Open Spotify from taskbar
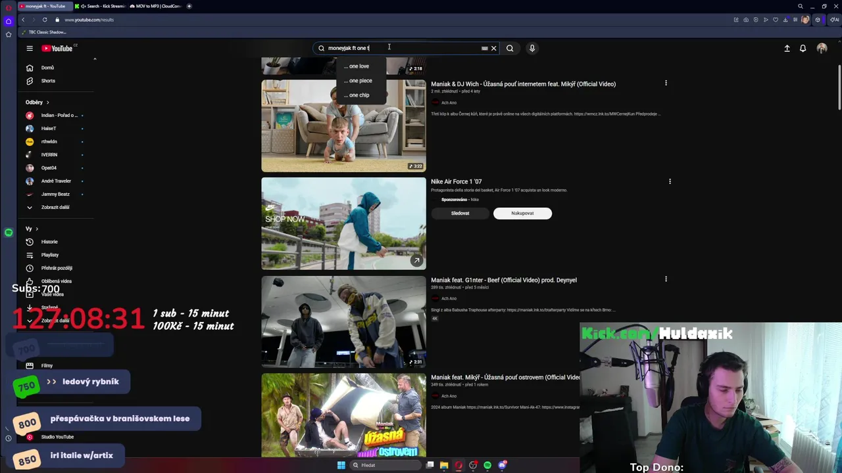 [487, 465]
